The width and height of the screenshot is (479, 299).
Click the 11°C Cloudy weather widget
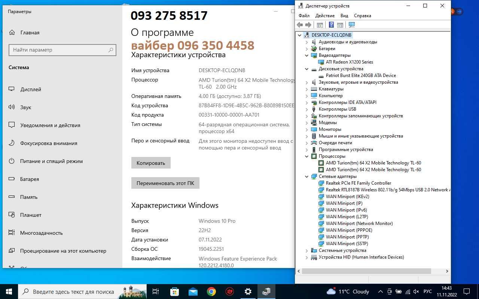coord(348,292)
